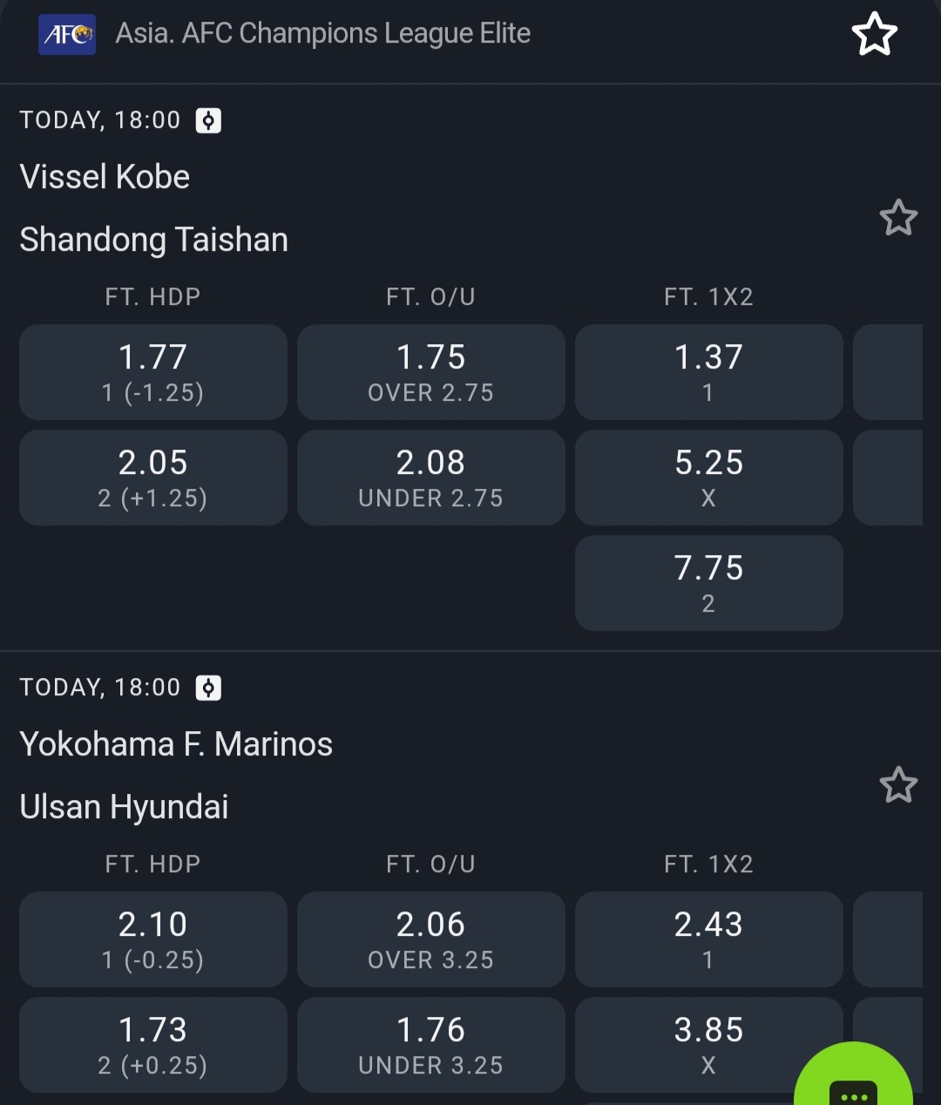Select Ulsan handicap +0.25 at 1.73

[x=153, y=1045]
